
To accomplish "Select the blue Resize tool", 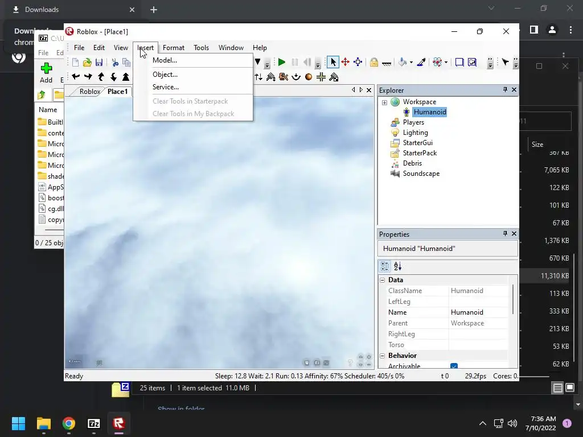I will pyautogui.click(x=358, y=62).
